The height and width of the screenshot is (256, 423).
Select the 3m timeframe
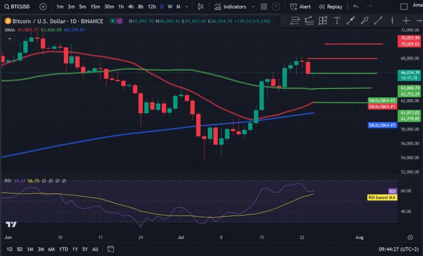pos(71,7)
